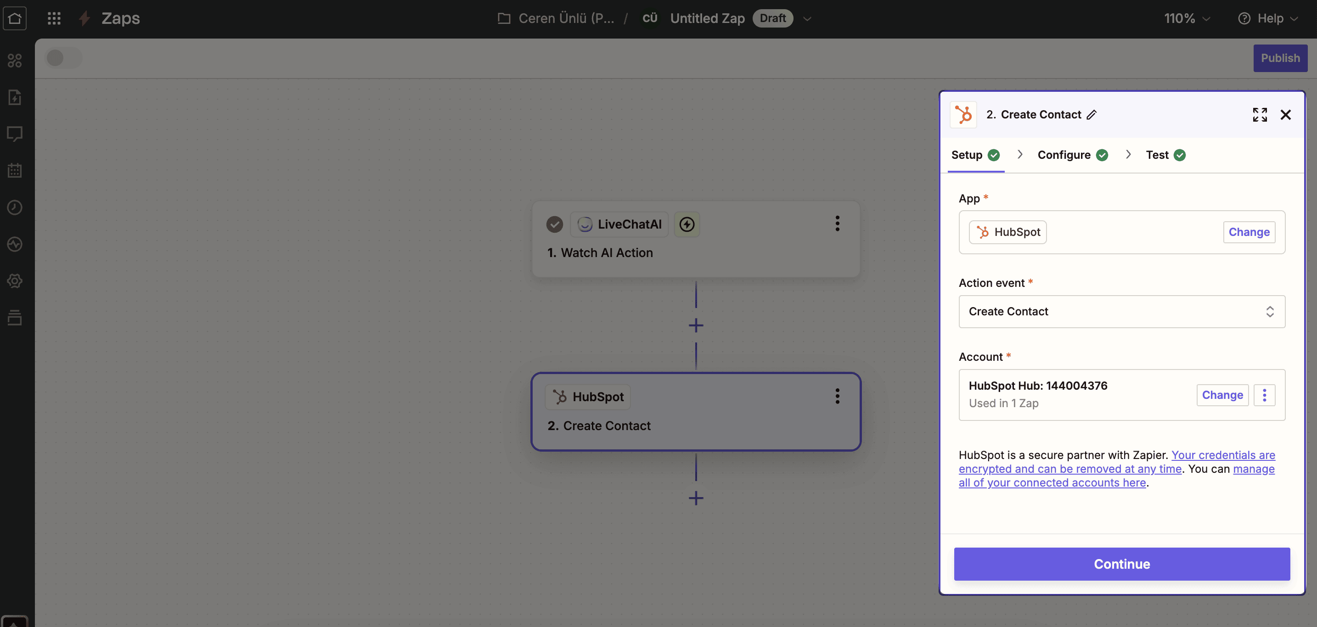The image size is (1317, 627).
Task: Click the HubSpot app chip in panel
Action: 1007,232
